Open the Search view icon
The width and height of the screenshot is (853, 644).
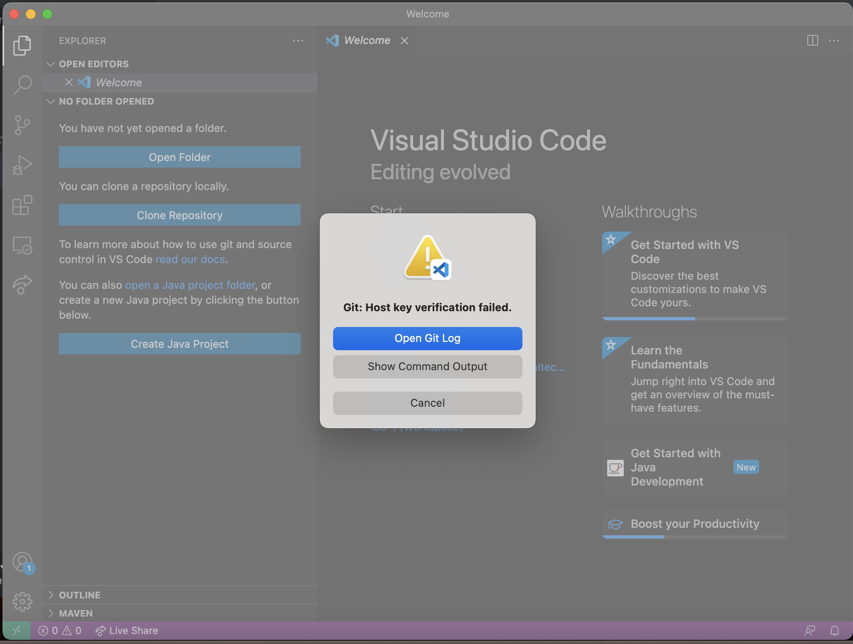click(x=22, y=85)
